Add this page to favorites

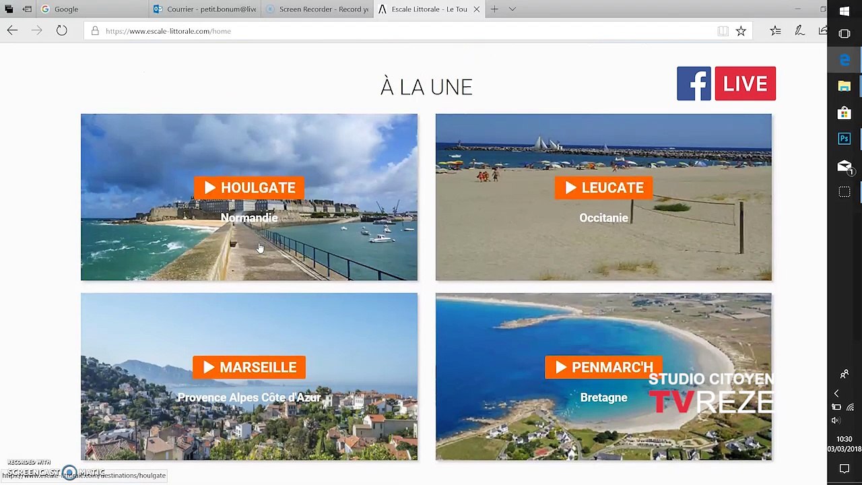741,31
